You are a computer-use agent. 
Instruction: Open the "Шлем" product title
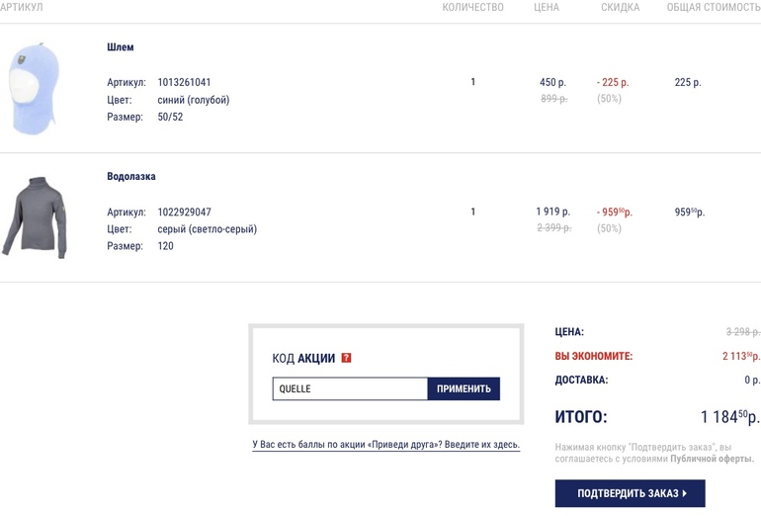(121, 47)
